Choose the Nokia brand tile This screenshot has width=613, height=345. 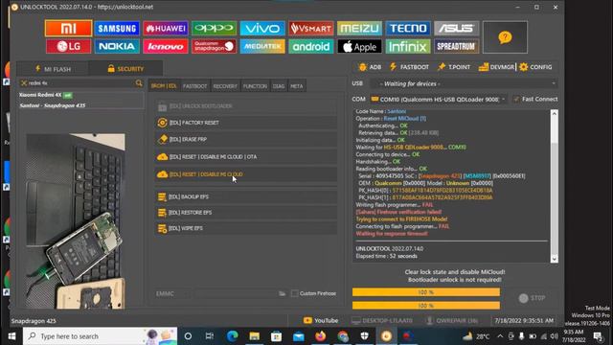click(x=117, y=46)
